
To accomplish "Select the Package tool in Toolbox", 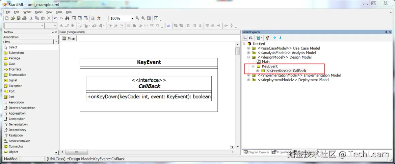I will click(31, 58).
